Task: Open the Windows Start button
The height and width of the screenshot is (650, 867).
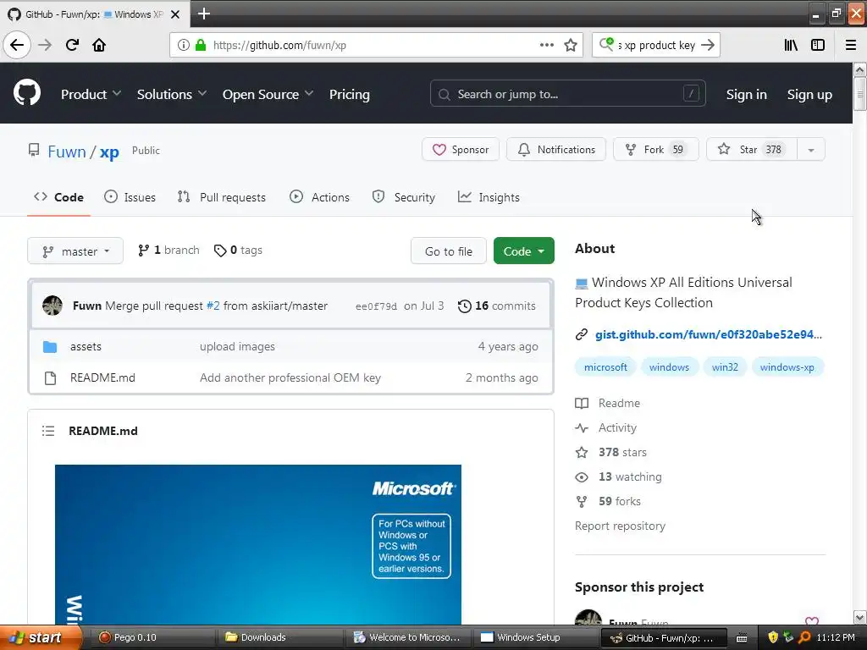Action: (41, 637)
